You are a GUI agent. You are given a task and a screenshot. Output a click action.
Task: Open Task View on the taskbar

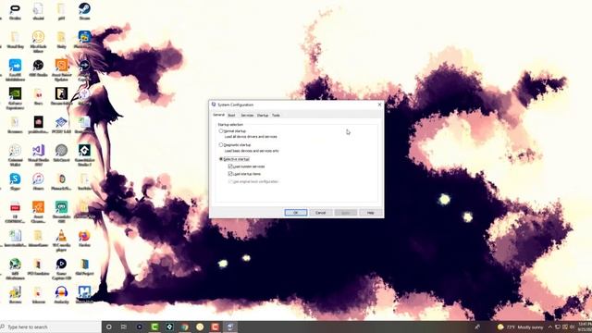pos(123,327)
